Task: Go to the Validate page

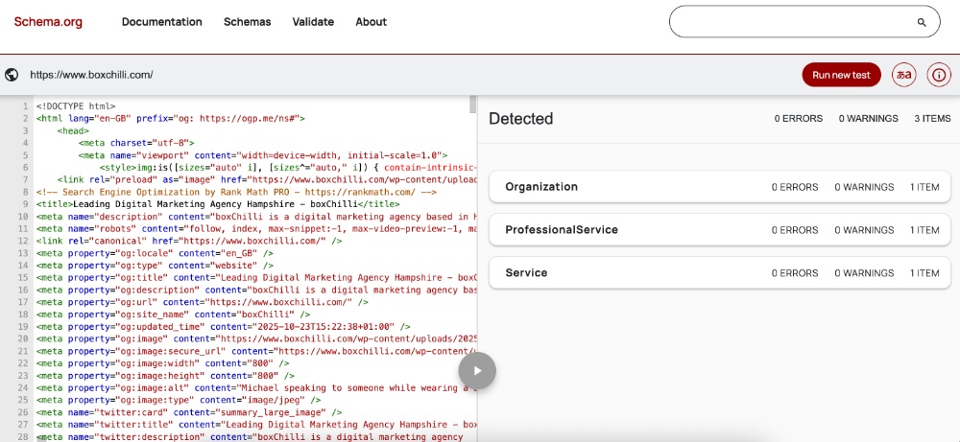Action: [x=313, y=22]
